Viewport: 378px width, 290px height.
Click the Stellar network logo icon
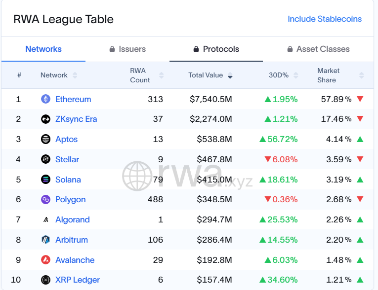[x=45, y=159]
